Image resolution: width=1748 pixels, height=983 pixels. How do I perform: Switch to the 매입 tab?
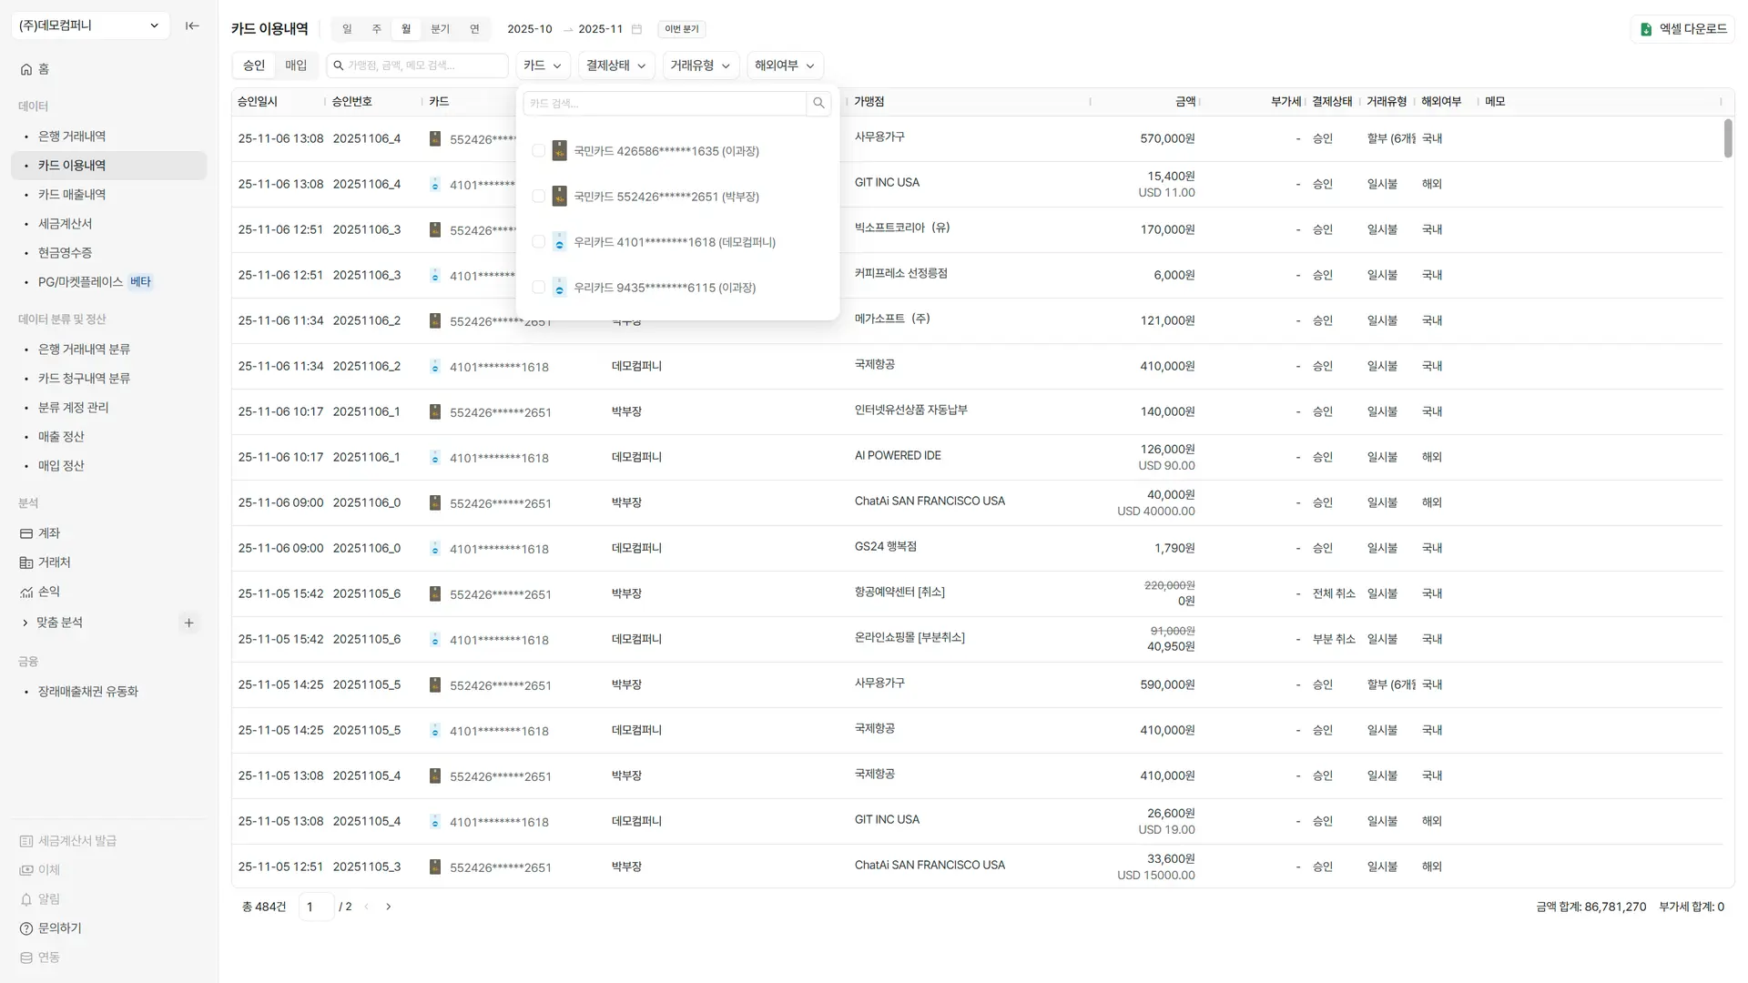296,66
